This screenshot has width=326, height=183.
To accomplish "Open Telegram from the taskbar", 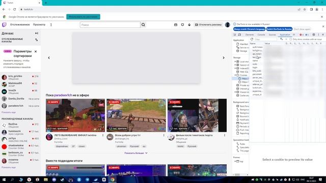I will 87,179.
